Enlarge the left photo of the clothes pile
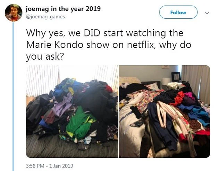 click(x=72, y=111)
